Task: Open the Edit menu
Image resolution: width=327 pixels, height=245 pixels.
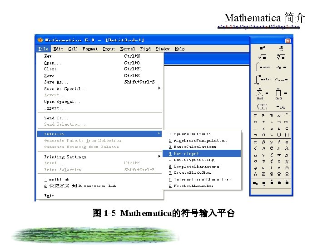Action: coord(58,49)
